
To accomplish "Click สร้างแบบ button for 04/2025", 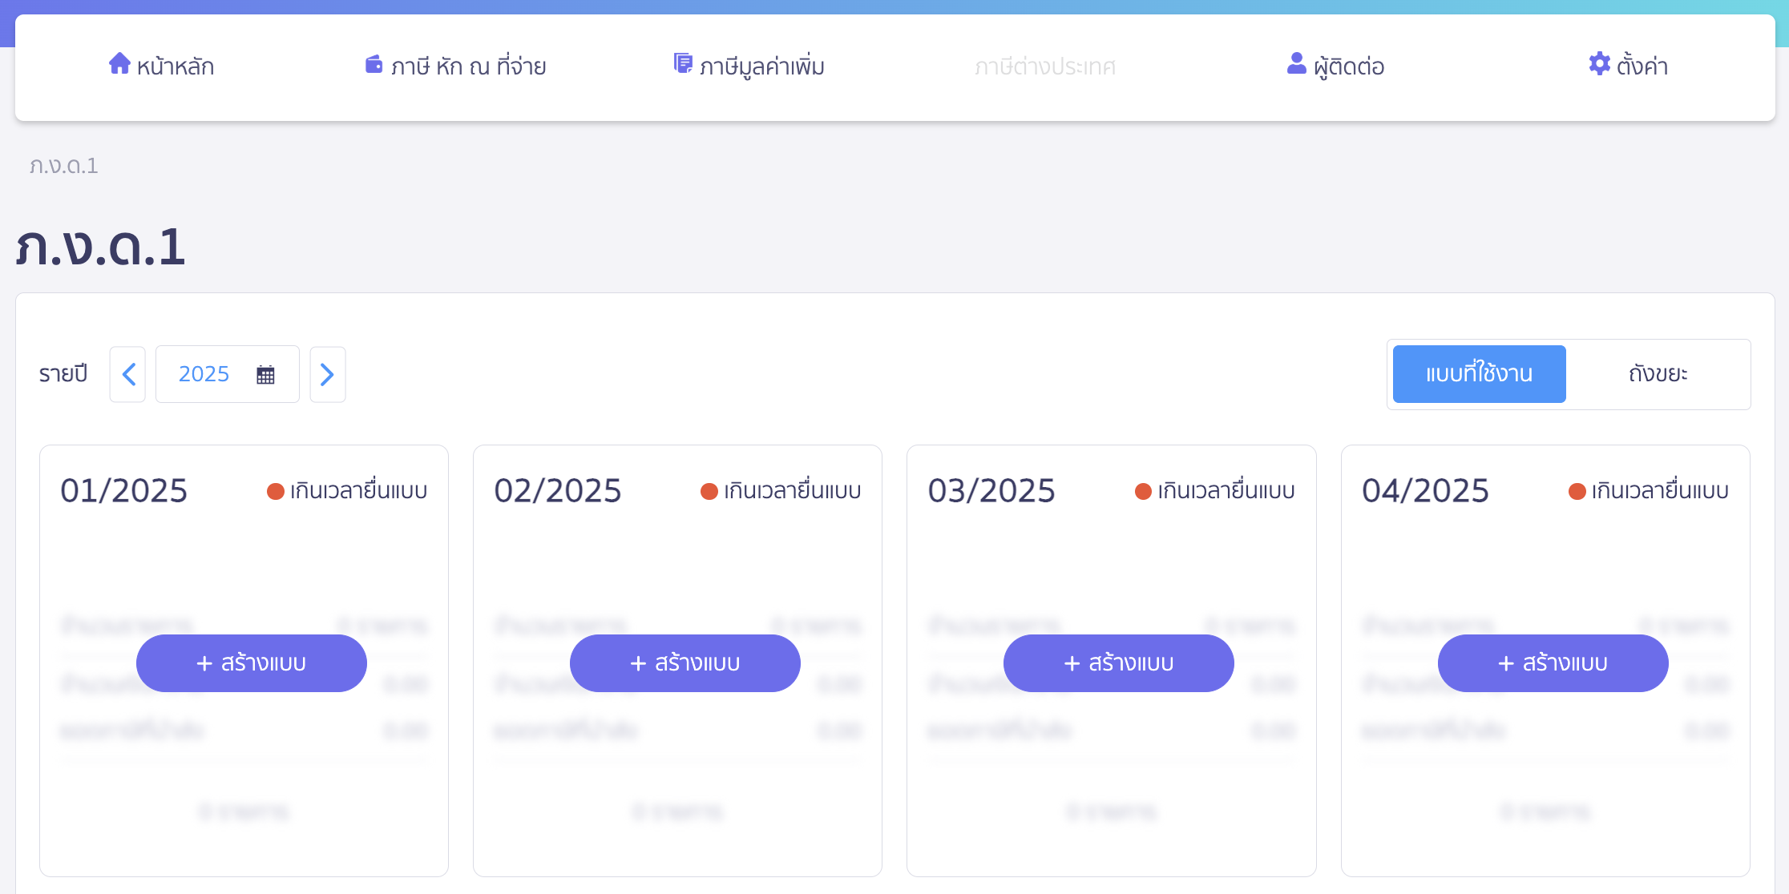I will coord(1553,663).
